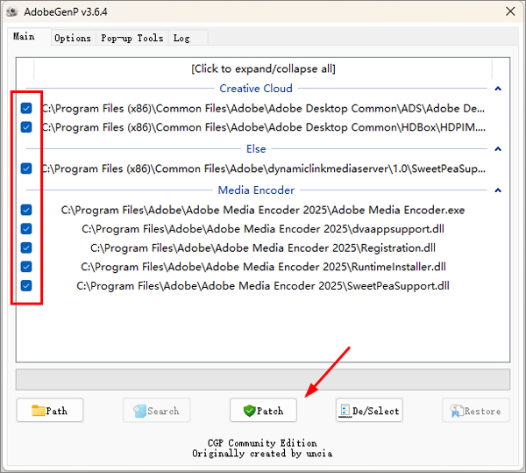Click 'CGP Community Edition' footer text
Screen dimensions: 526x473
click(x=262, y=443)
